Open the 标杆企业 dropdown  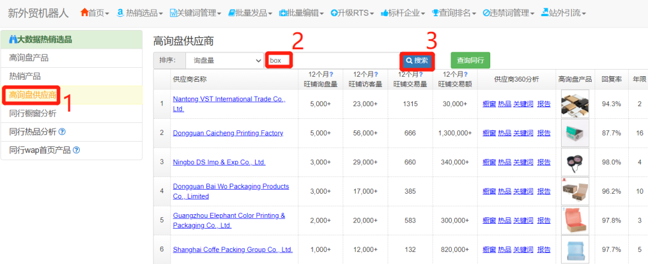[403, 13]
